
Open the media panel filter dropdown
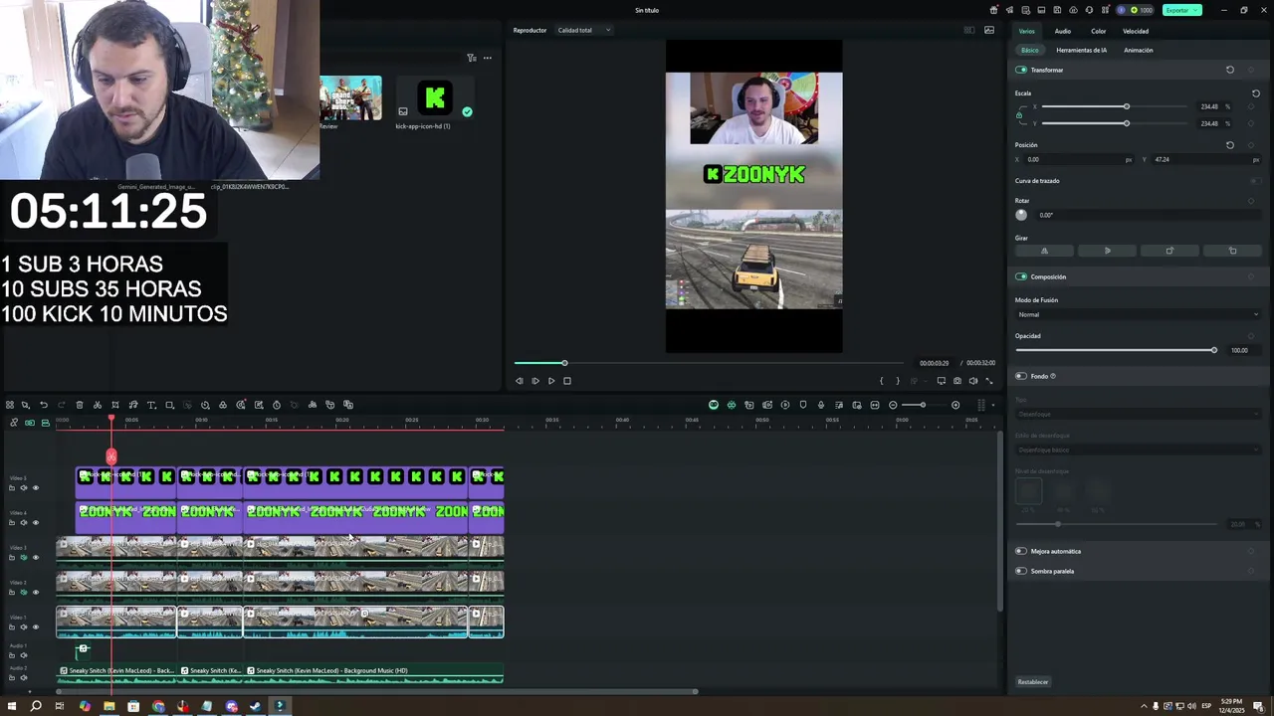472,58
